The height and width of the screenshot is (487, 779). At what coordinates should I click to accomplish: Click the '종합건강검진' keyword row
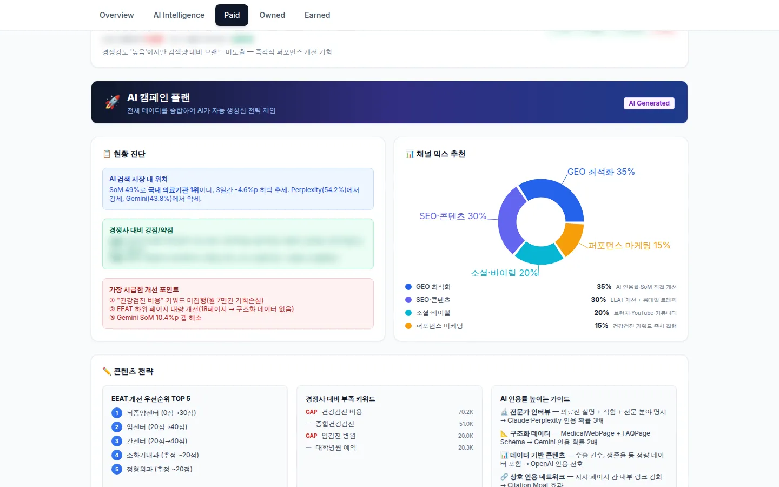point(389,424)
